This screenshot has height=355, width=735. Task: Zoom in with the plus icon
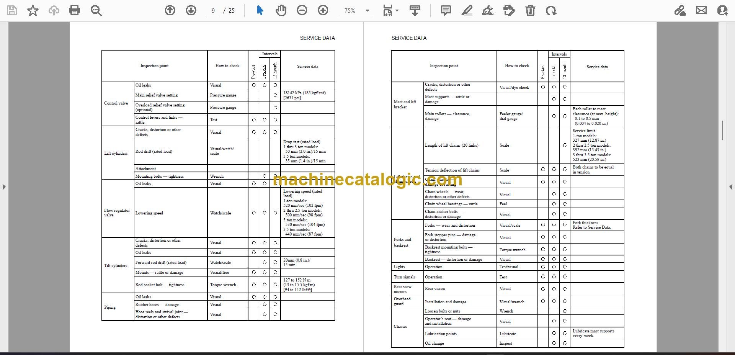tap(323, 11)
